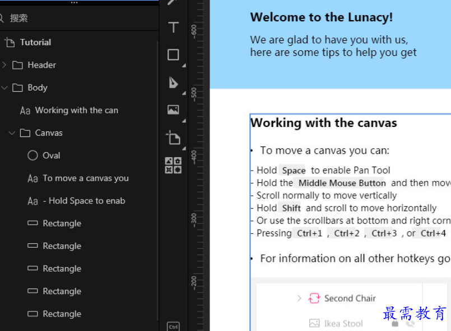Click the pink symbol icon beside Second Chair
451x331 pixels.
click(x=314, y=298)
